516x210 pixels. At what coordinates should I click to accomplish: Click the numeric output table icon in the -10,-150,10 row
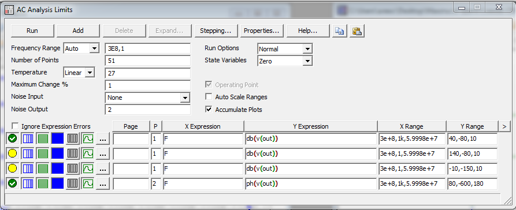click(72, 168)
